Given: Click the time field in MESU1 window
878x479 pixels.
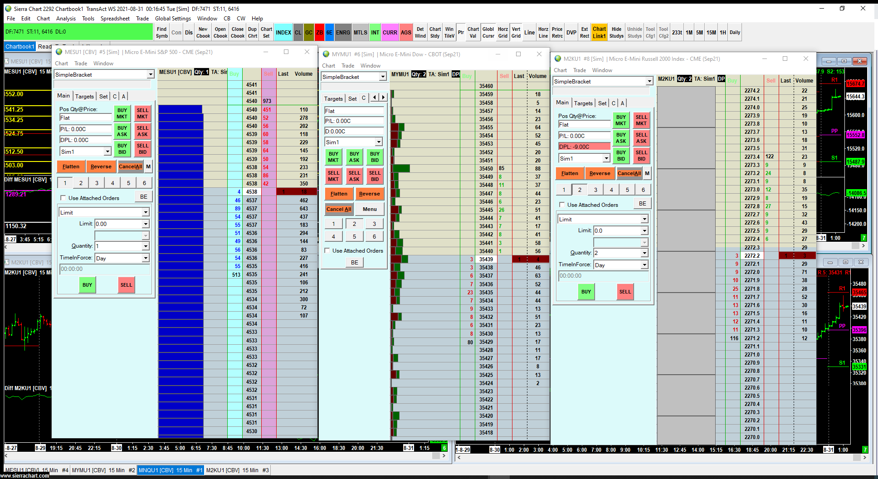Looking at the screenshot, I should (x=105, y=269).
